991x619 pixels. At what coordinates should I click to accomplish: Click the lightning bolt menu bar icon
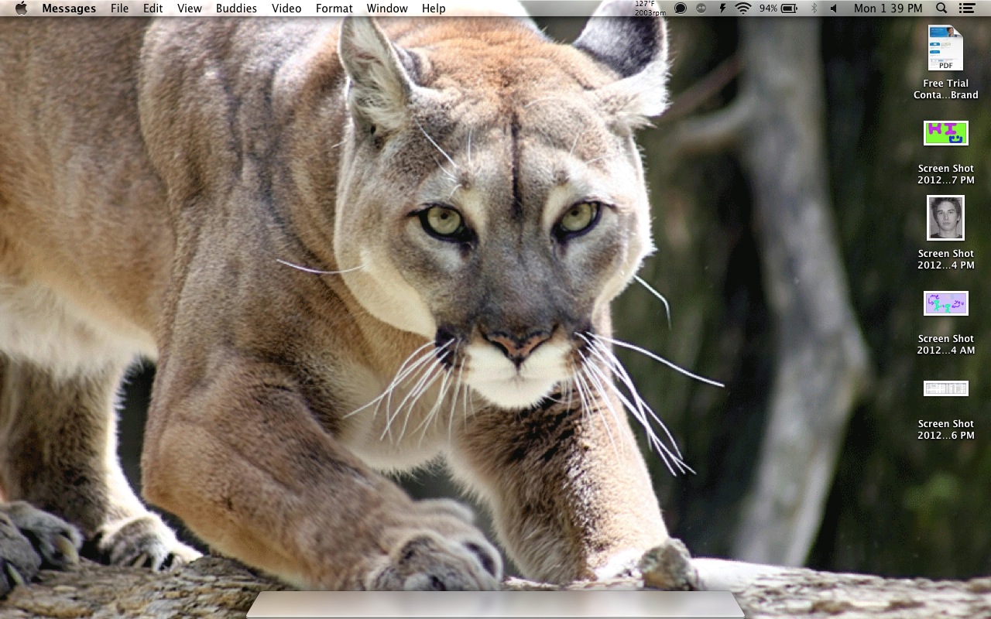722,9
